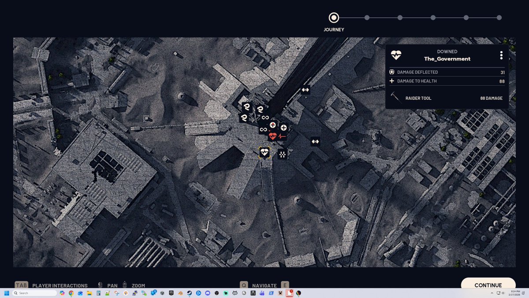Click the Raider Tool pickaxe icon
The height and width of the screenshot is (298, 529).
pos(396,98)
